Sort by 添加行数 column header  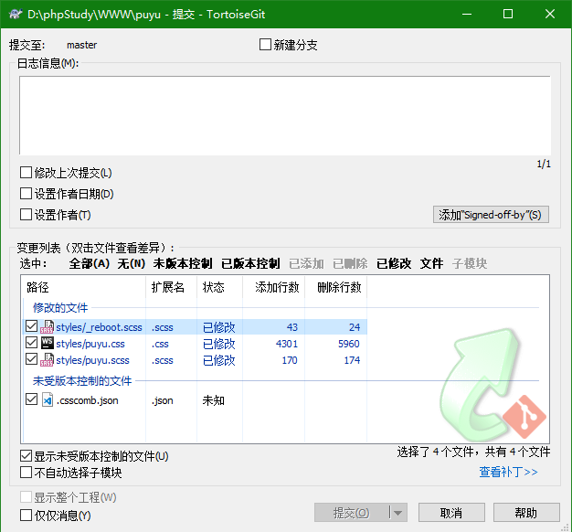click(x=273, y=288)
